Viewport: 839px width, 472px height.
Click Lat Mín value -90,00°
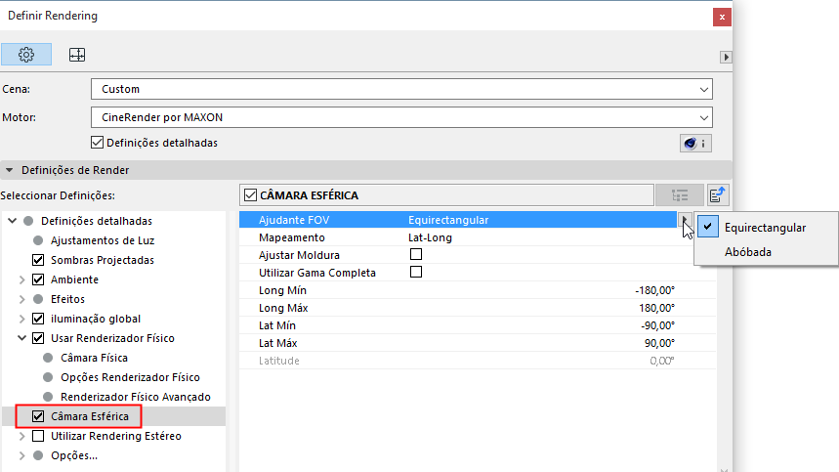pos(657,326)
